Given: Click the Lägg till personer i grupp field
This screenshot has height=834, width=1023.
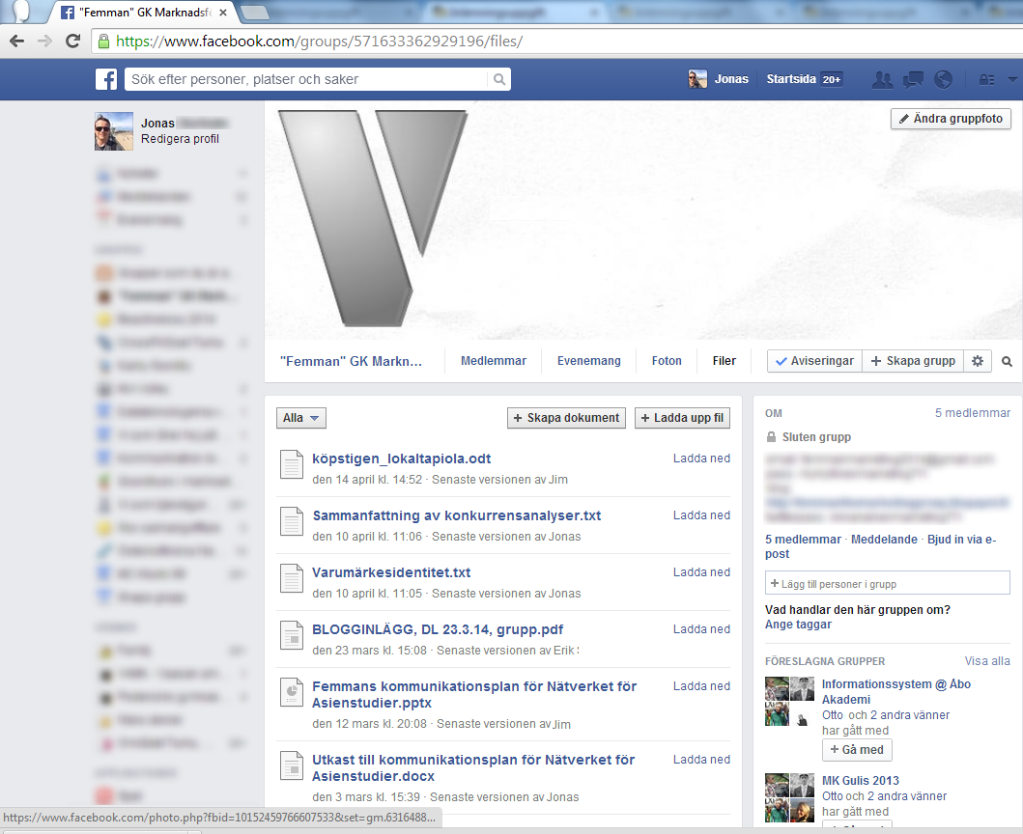Looking at the screenshot, I should [x=888, y=583].
